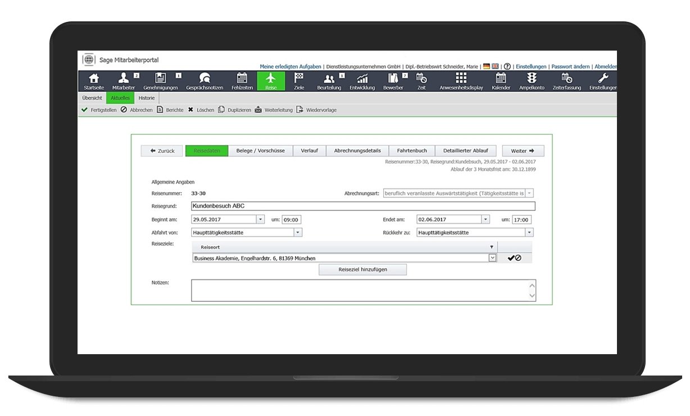Open the Fahrtenbuch tab
This screenshot has height=416, width=690.
pyautogui.click(x=412, y=151)
